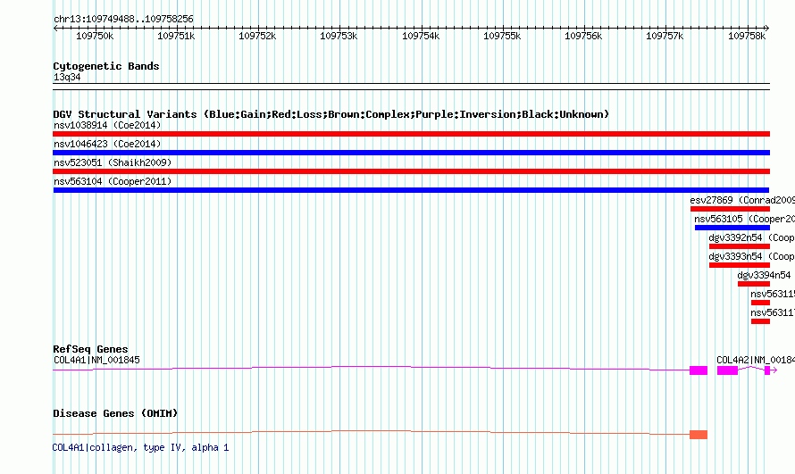Select the small COL4A2 exon with arrow
The height and width of the screenshot is (474, 795).
[767, 370]
